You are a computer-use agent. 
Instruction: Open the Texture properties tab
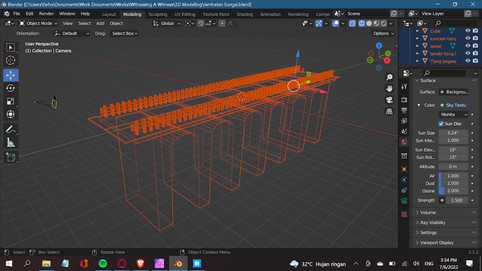(x=404, y=214)
